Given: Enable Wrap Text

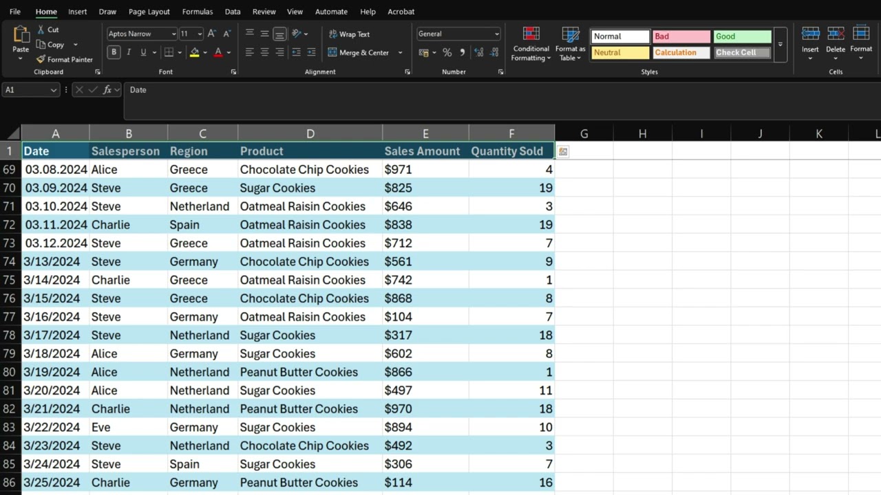Looking at the screenshot, I should point(349,34).
